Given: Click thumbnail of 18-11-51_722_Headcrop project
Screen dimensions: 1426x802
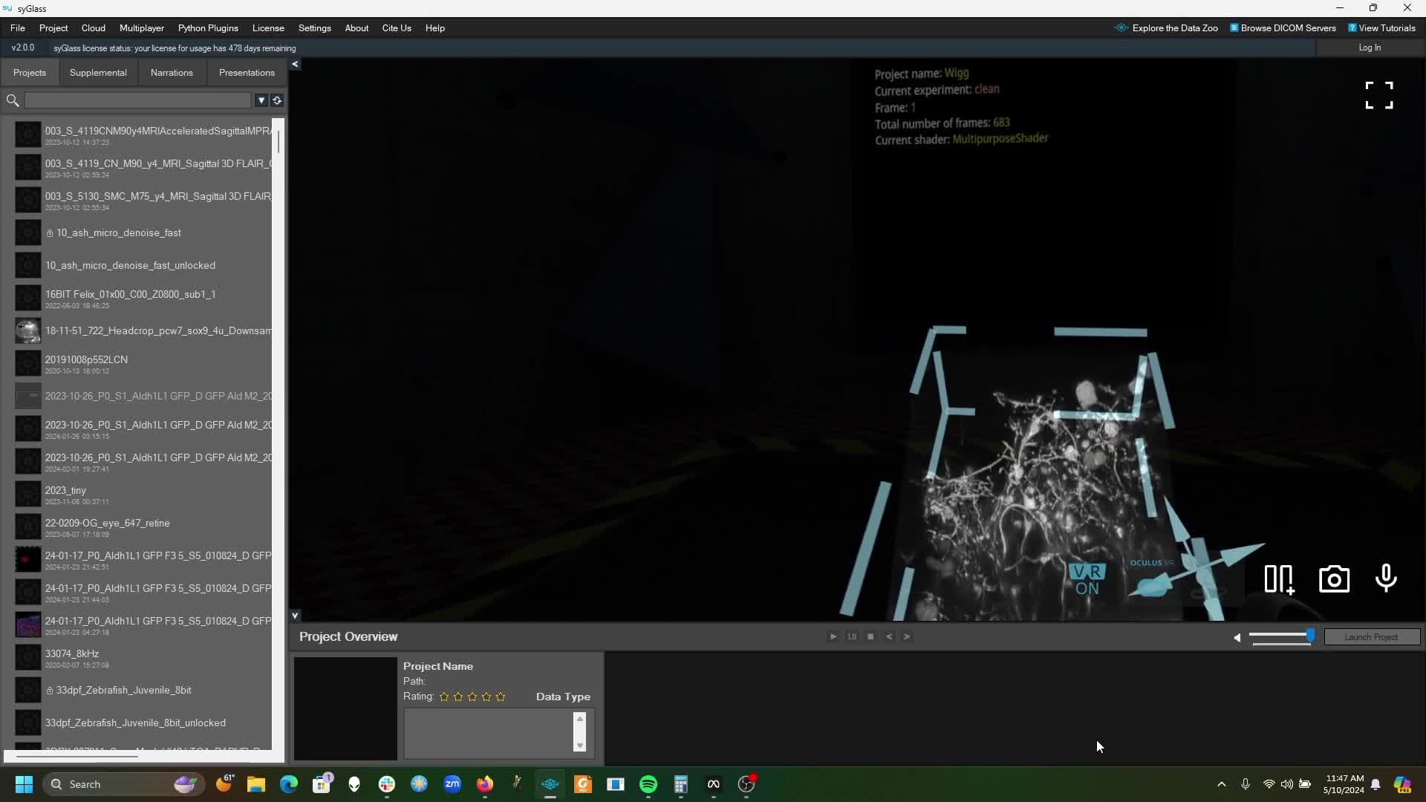Looking at the screenshot, I should tap(28, 330).
